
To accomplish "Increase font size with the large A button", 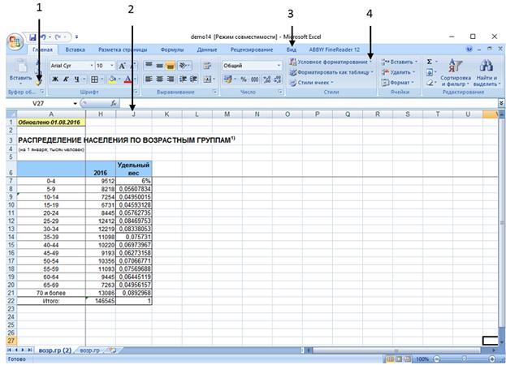I will coord(122,66).
